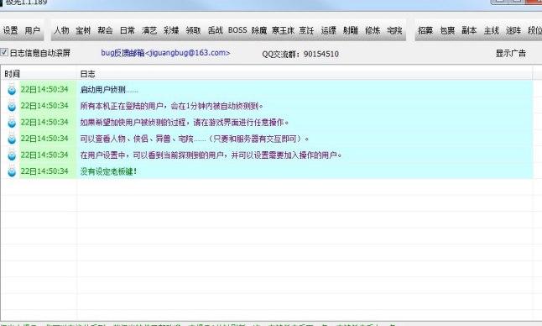Open the 领取 tab
This screenshot has height=326, width=542.
coord(193,30)
